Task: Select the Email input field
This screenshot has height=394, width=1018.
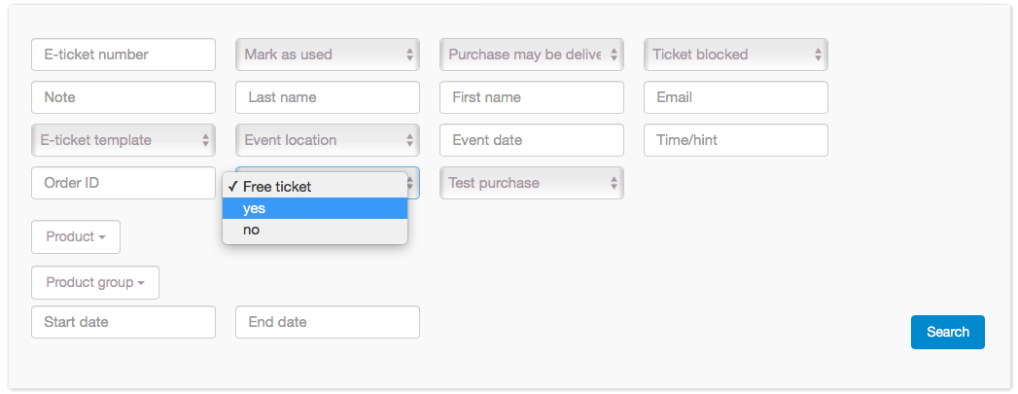Action: [x=736, y=97]
